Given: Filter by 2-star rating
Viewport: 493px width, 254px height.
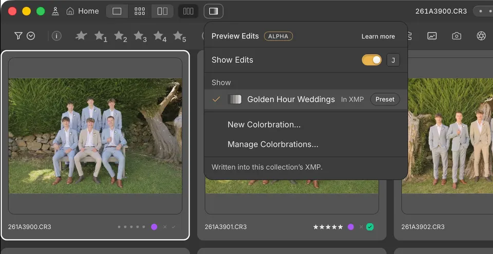Looking at the screenshot, I should [120, 36].
